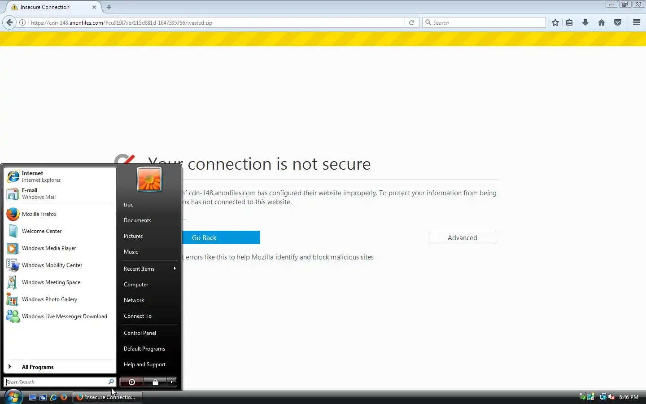Bookmark this page with the star icon
646x404 pixels.
(x=555, y=22)
